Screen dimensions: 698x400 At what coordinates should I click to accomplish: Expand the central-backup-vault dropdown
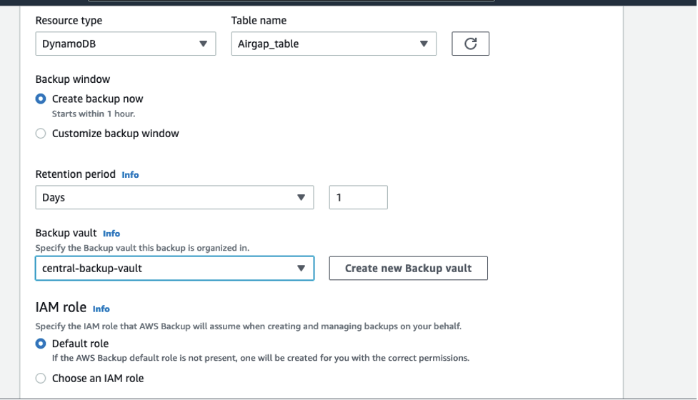pyautogui.click(x=174, y=269)
